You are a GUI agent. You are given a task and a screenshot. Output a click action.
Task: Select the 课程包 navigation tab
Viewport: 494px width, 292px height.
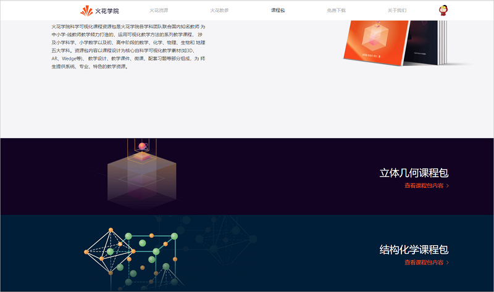(278, 10)
